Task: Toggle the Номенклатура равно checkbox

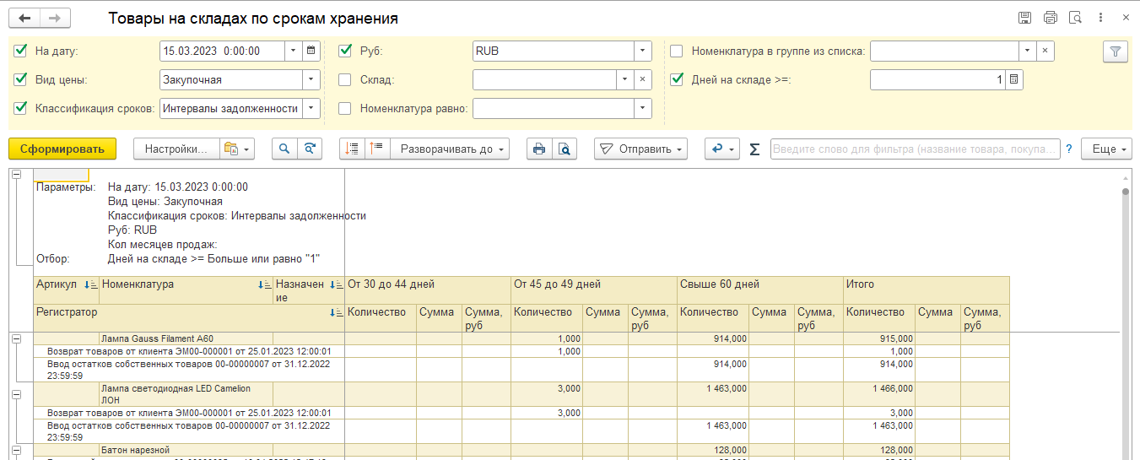Action: click(x=345, y=108)
